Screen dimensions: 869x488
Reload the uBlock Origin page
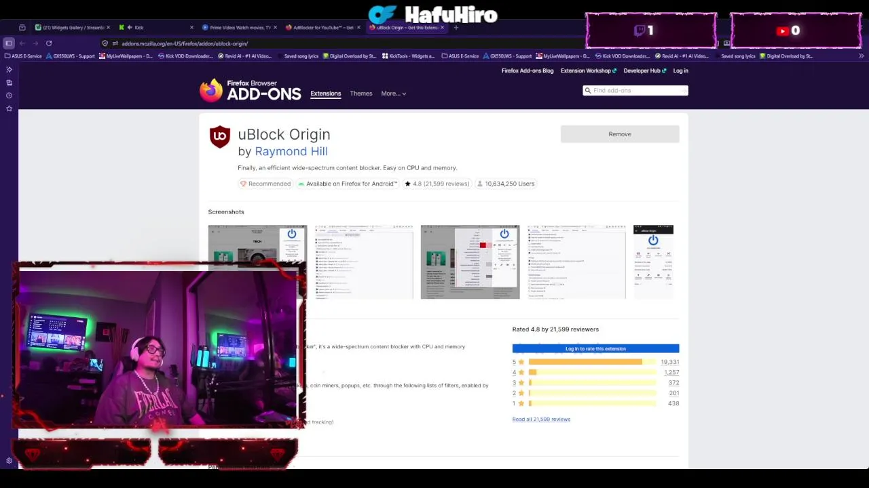pos(49,43)
